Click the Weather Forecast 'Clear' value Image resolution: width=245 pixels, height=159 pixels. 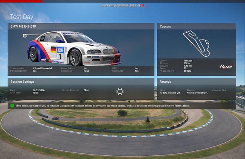click(x=86, y=90)
